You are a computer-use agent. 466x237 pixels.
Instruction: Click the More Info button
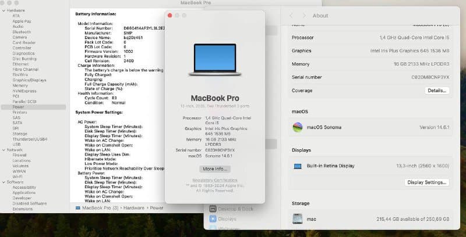click(215, 169)
